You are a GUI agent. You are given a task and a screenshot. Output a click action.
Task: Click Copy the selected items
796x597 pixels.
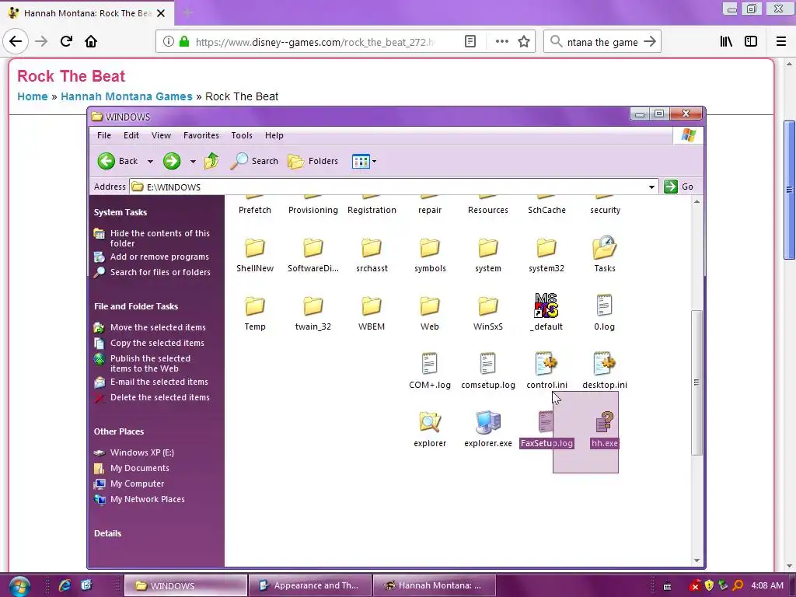click(x=149, y=343)
